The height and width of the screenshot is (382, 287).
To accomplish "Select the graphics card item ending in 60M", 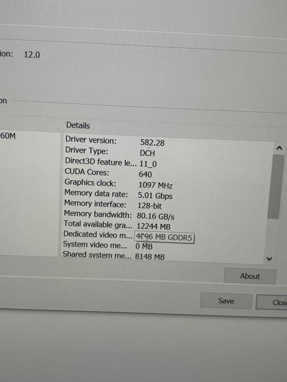I will coord(8,136).
